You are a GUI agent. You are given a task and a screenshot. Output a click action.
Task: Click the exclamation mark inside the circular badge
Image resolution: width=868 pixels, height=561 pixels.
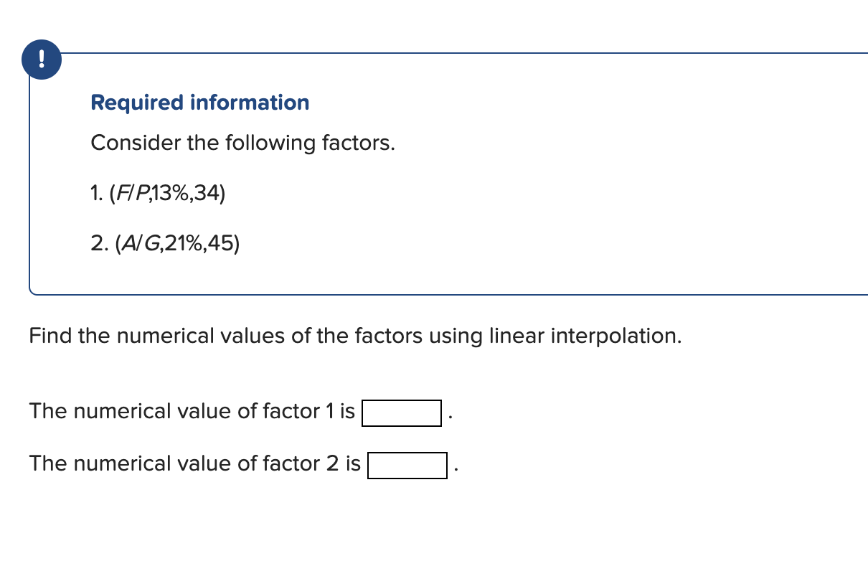(x=41, y=60)
